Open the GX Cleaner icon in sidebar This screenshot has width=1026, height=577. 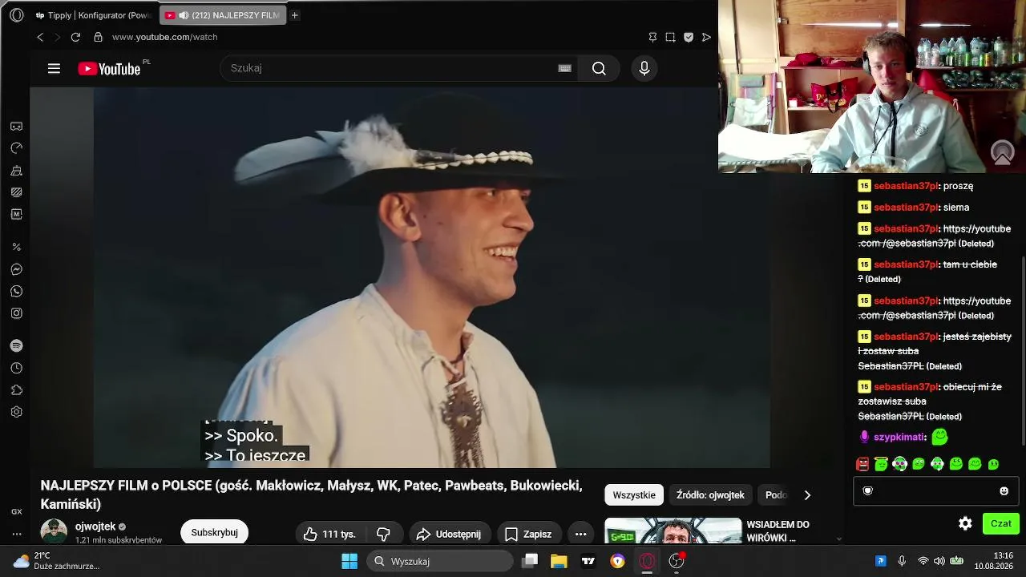tap(16, 170)
